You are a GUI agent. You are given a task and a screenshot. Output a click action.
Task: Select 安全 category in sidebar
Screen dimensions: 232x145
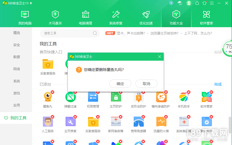[17, 45]
